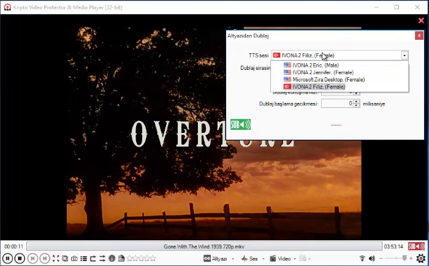Show media info icon
This screenshot has width=429, height=266.
pos(113,259)
